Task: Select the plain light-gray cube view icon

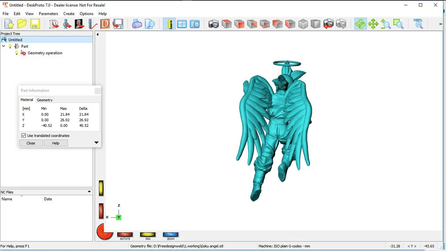Action: 303,24
